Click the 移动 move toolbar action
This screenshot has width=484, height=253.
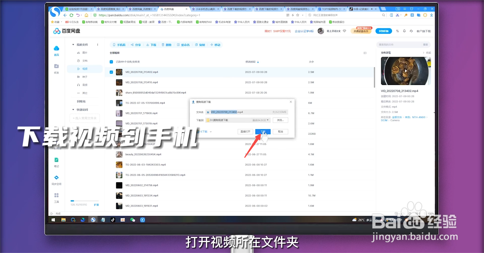[216, 45]
